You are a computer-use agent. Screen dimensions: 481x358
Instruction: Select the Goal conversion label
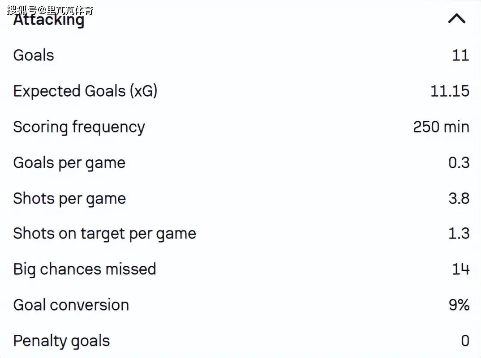coord(71,305)
